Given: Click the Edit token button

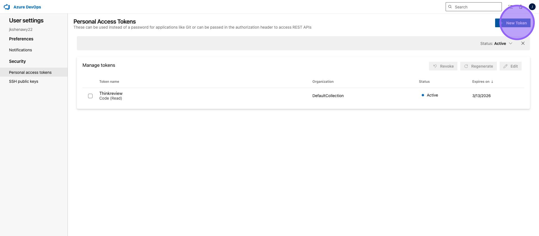Looking at the screenshot, I should (510, 66).
